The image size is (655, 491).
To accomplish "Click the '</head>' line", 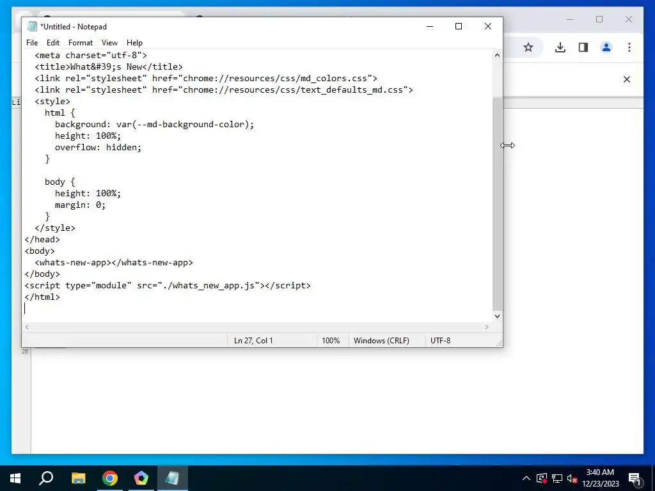I will pos(42,239).
